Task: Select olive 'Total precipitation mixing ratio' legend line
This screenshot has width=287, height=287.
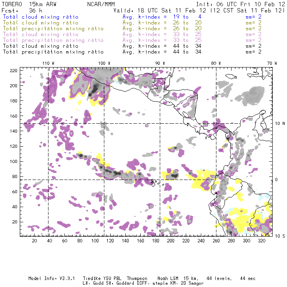Action: tap(53, 29)
